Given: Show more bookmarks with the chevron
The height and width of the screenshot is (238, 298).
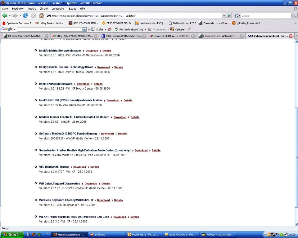Looking at the screenshot, I should [295, 23].
